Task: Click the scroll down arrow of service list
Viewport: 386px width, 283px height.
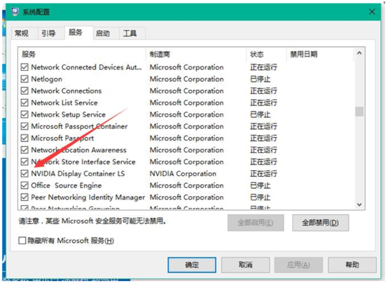Action: (x=359, y=205)
